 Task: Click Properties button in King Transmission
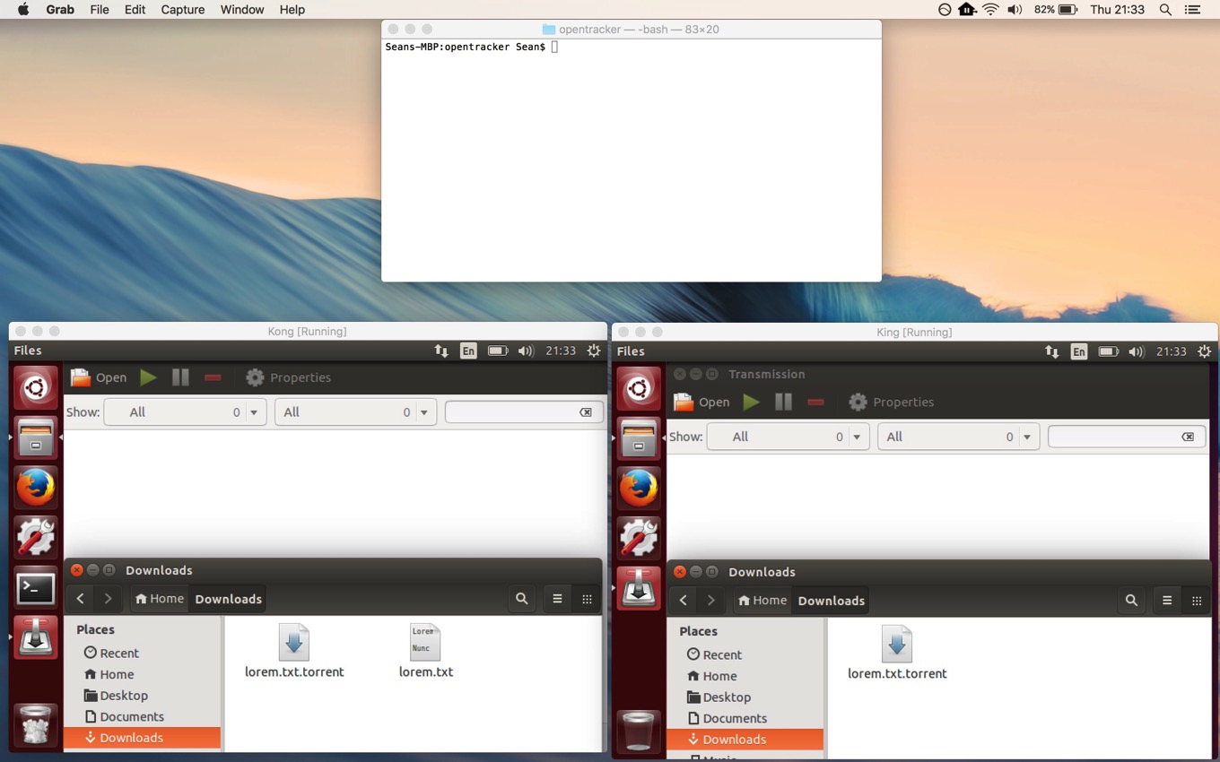point(891,403)
